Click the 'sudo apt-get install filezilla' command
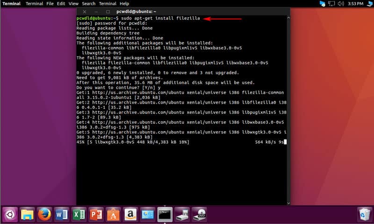The image size is (374, 224). [160, 18]
